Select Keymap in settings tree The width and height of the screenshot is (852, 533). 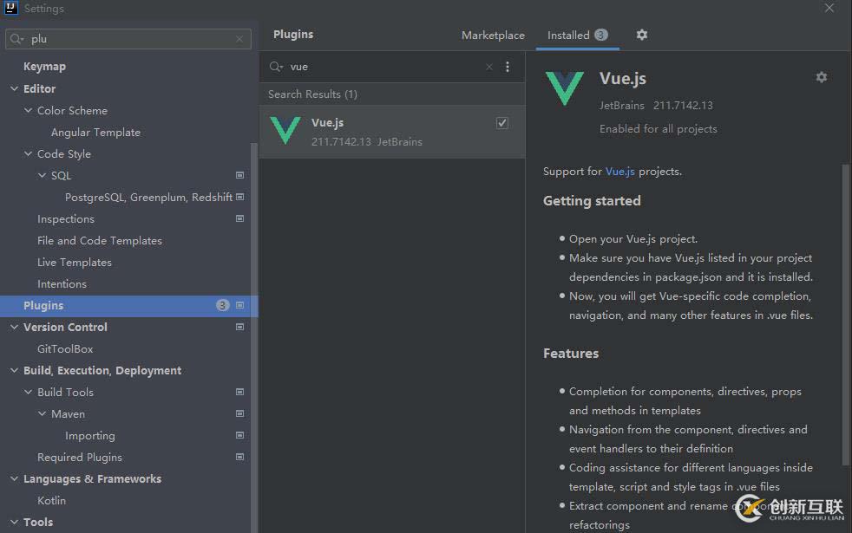[44, 67]
